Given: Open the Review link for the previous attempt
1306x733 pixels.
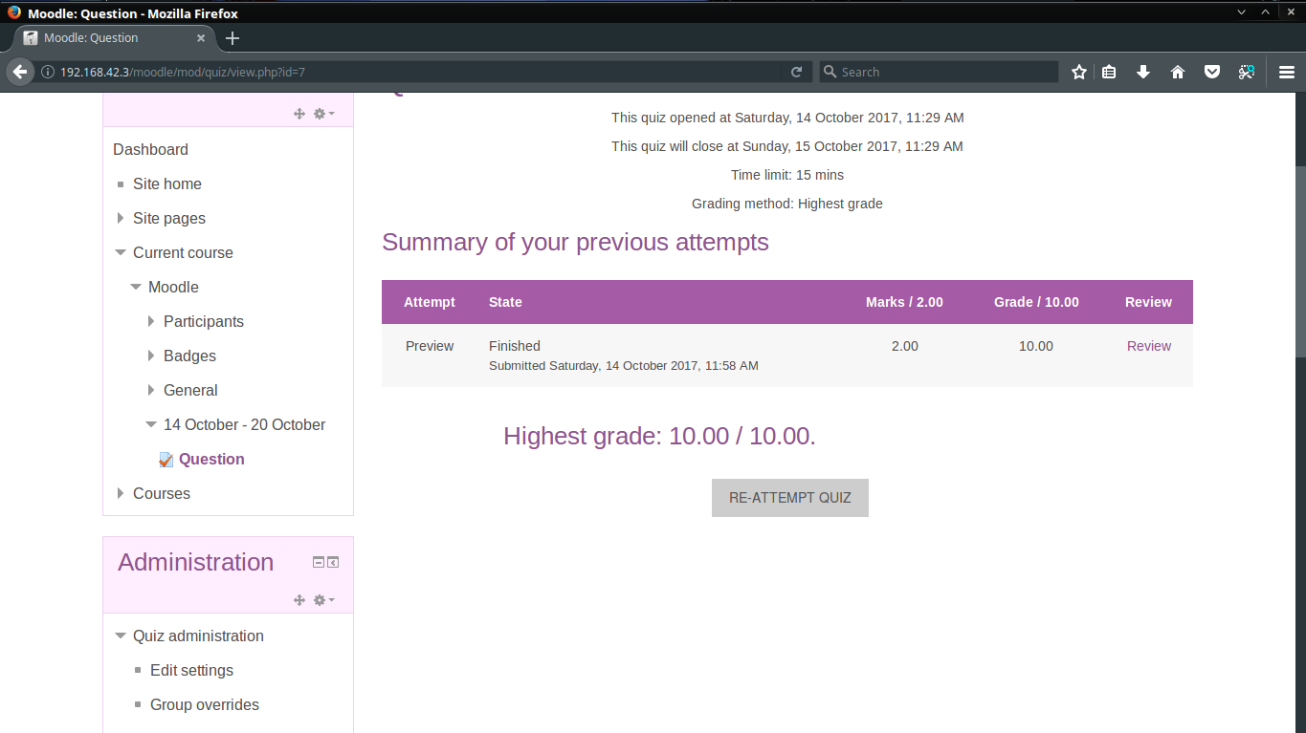Looking at the screenshot, I should coord(1148,346).
